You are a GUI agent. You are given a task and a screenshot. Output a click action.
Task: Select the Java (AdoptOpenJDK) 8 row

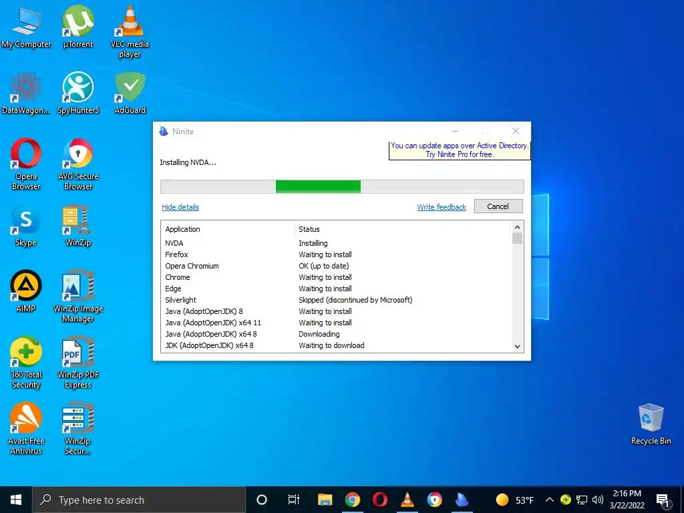[336, 311]
